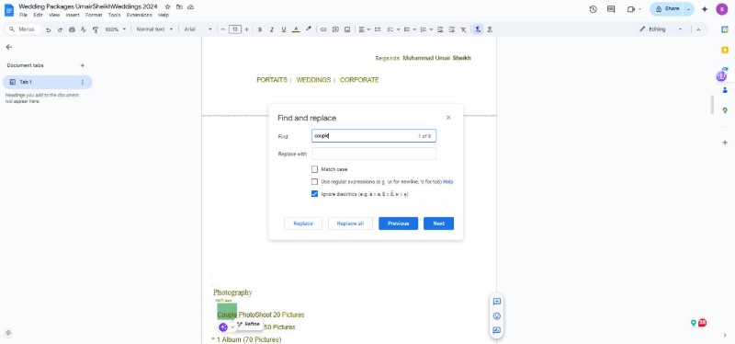Enable the Match case checkbox
Image resolution: width=735 pixels, height=344 pixels.
coord(314,169)
